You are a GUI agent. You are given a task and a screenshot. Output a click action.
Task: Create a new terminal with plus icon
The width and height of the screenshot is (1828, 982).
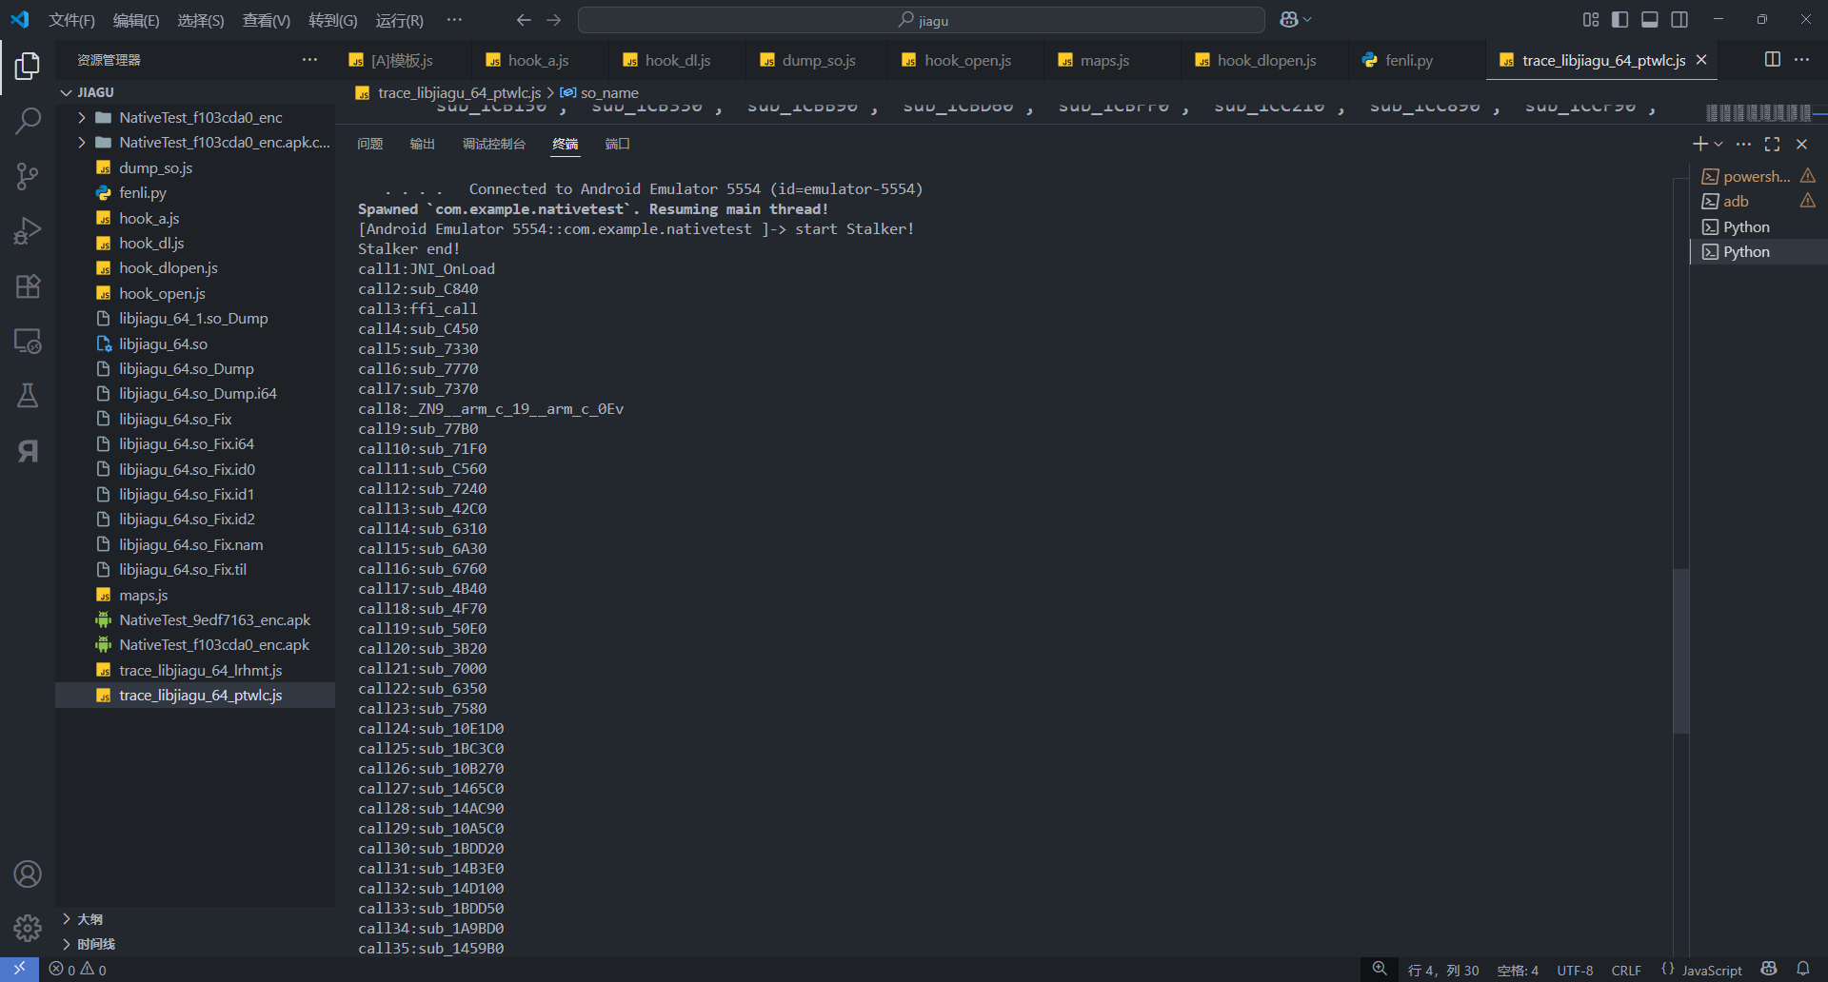coord(1699,144)
